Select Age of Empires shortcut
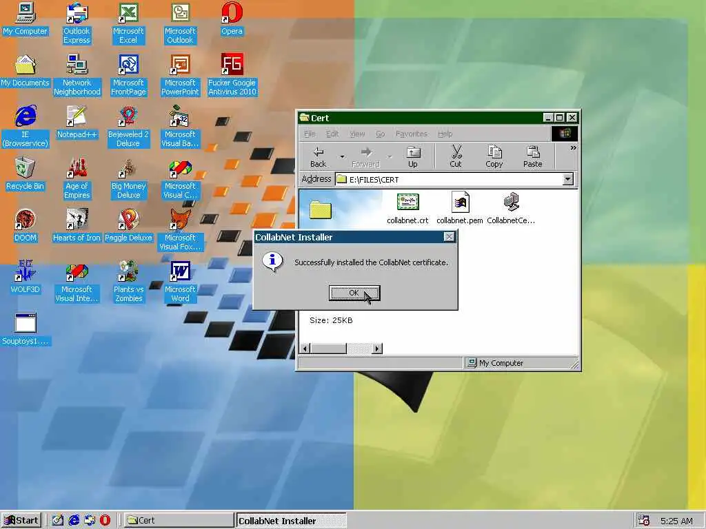 coord(77,178)
